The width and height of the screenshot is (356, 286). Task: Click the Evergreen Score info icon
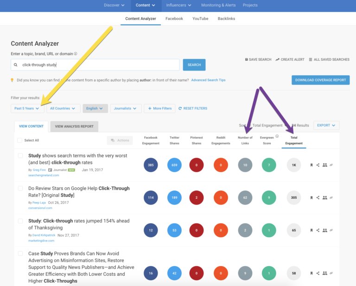(x=277, y=136)
